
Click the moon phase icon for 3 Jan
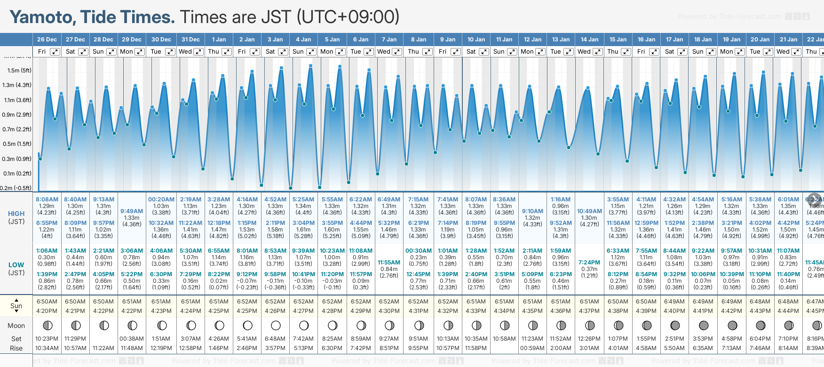point(276,325)
